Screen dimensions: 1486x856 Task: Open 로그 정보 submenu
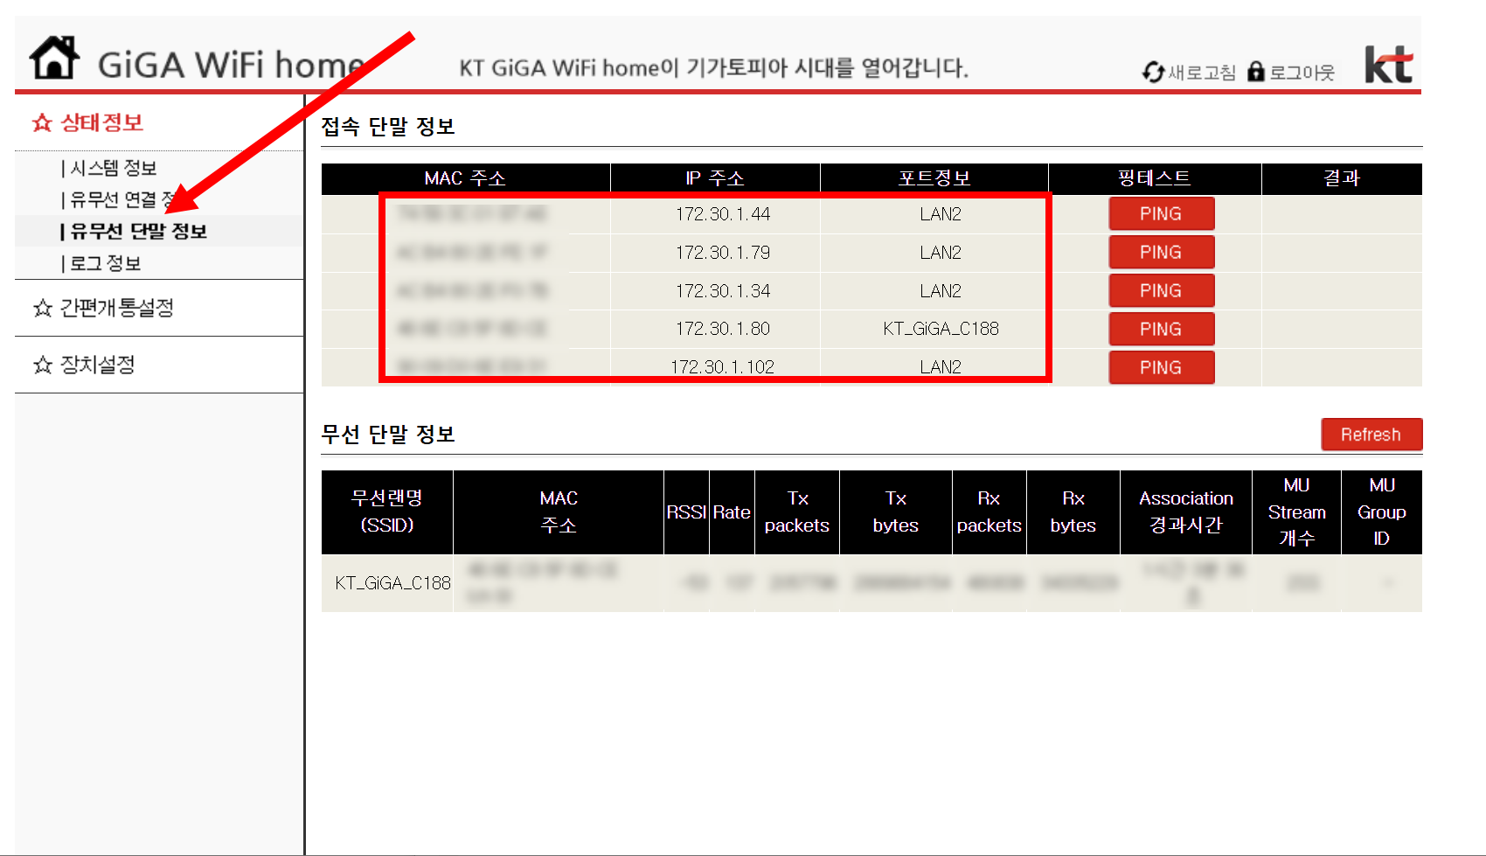pos(105,263)
